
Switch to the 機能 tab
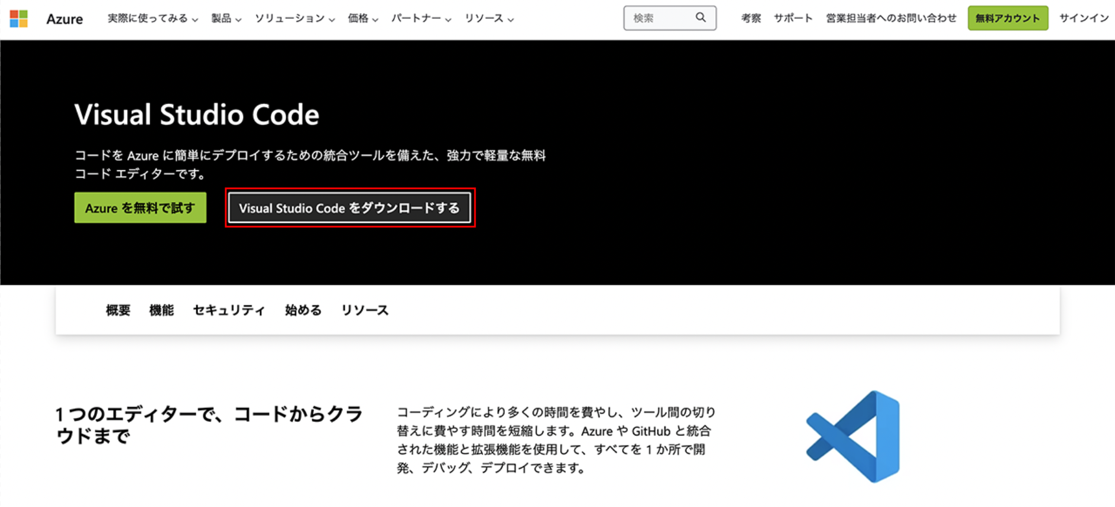161,310
